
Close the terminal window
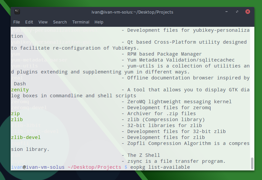248,12
